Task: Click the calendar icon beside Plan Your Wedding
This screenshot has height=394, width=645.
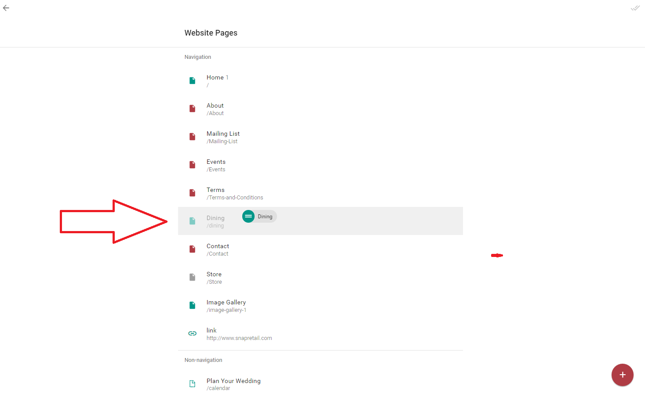Action: [192, 383]
